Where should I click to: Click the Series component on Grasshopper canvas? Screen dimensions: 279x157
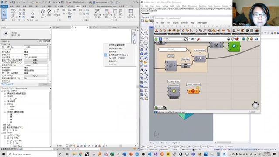[171, 66]
